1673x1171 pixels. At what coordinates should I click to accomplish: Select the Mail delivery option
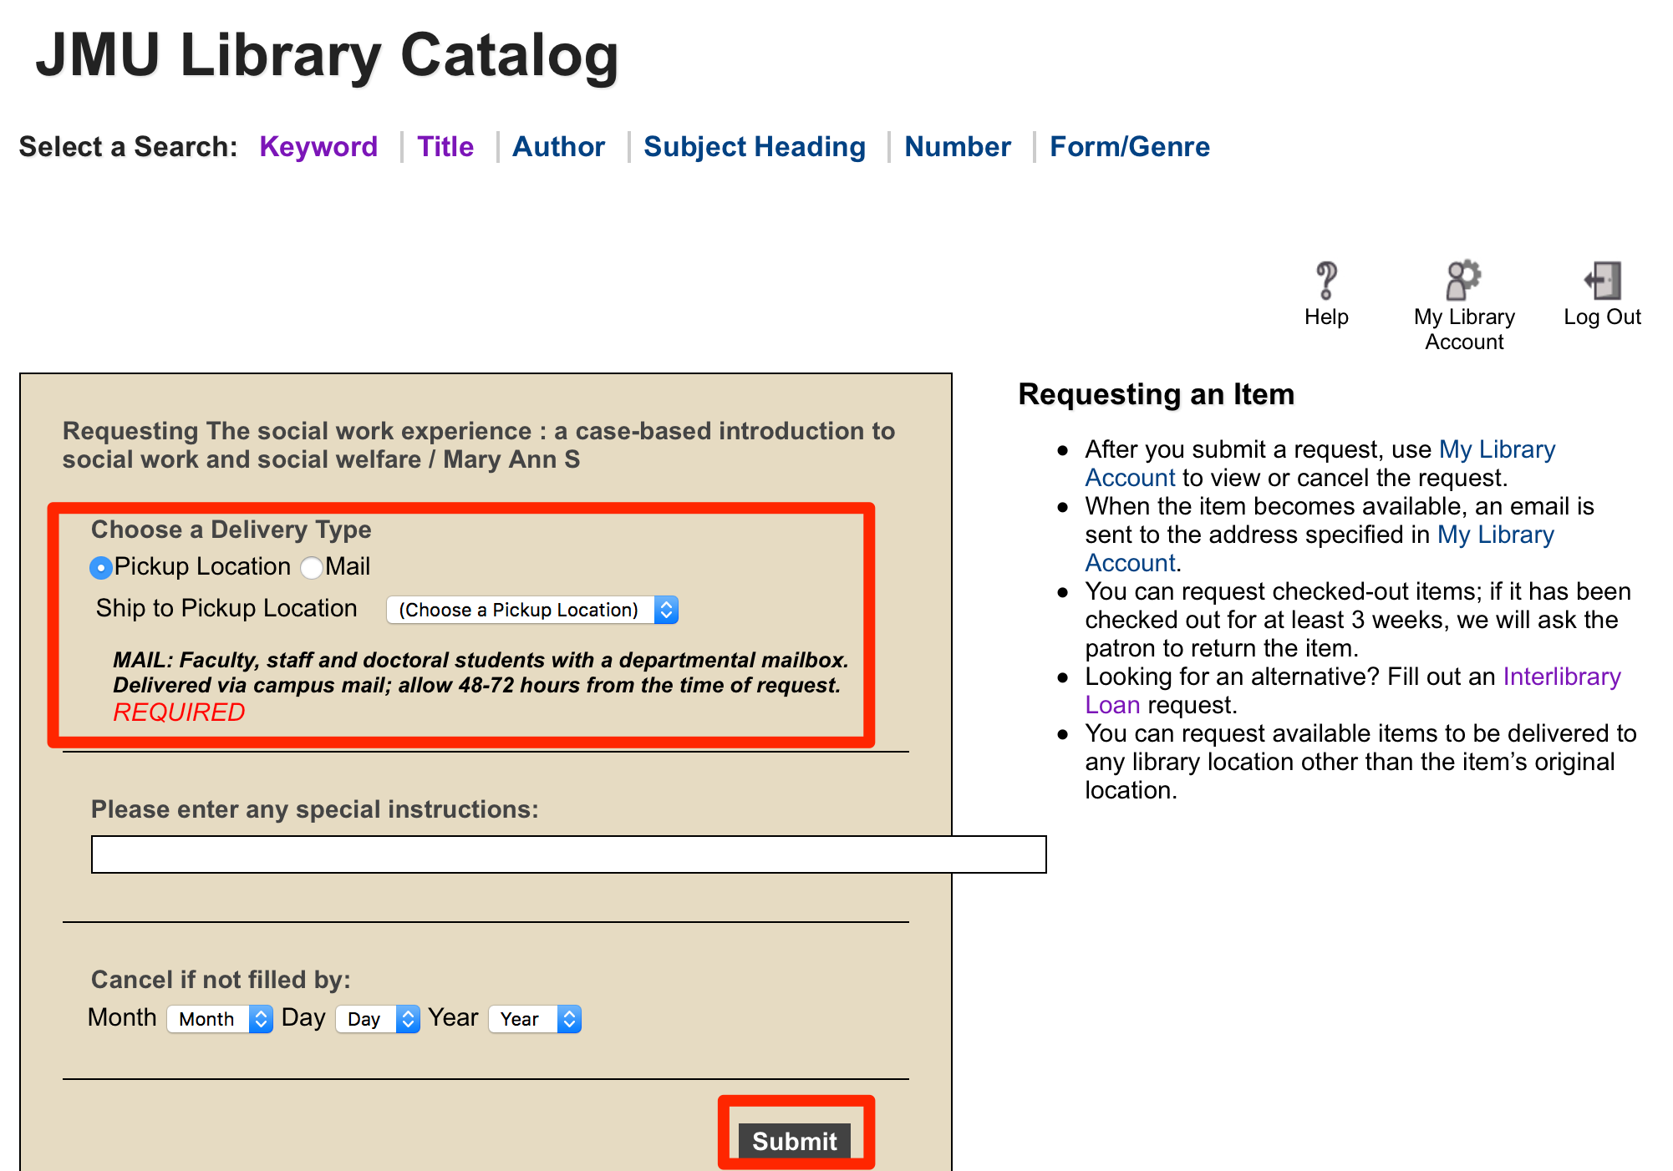coord(310,567)
